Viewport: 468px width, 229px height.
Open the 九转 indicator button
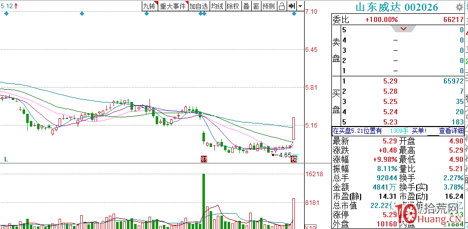[149, 6]
